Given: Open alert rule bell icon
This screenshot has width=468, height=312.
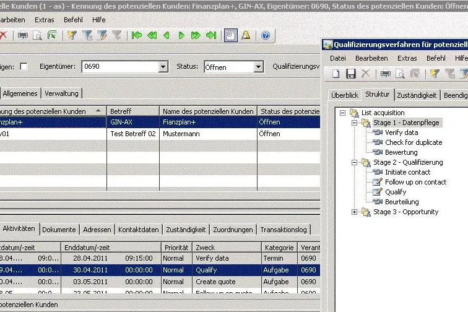Looking at the screenshot, I should click(246, 35).
